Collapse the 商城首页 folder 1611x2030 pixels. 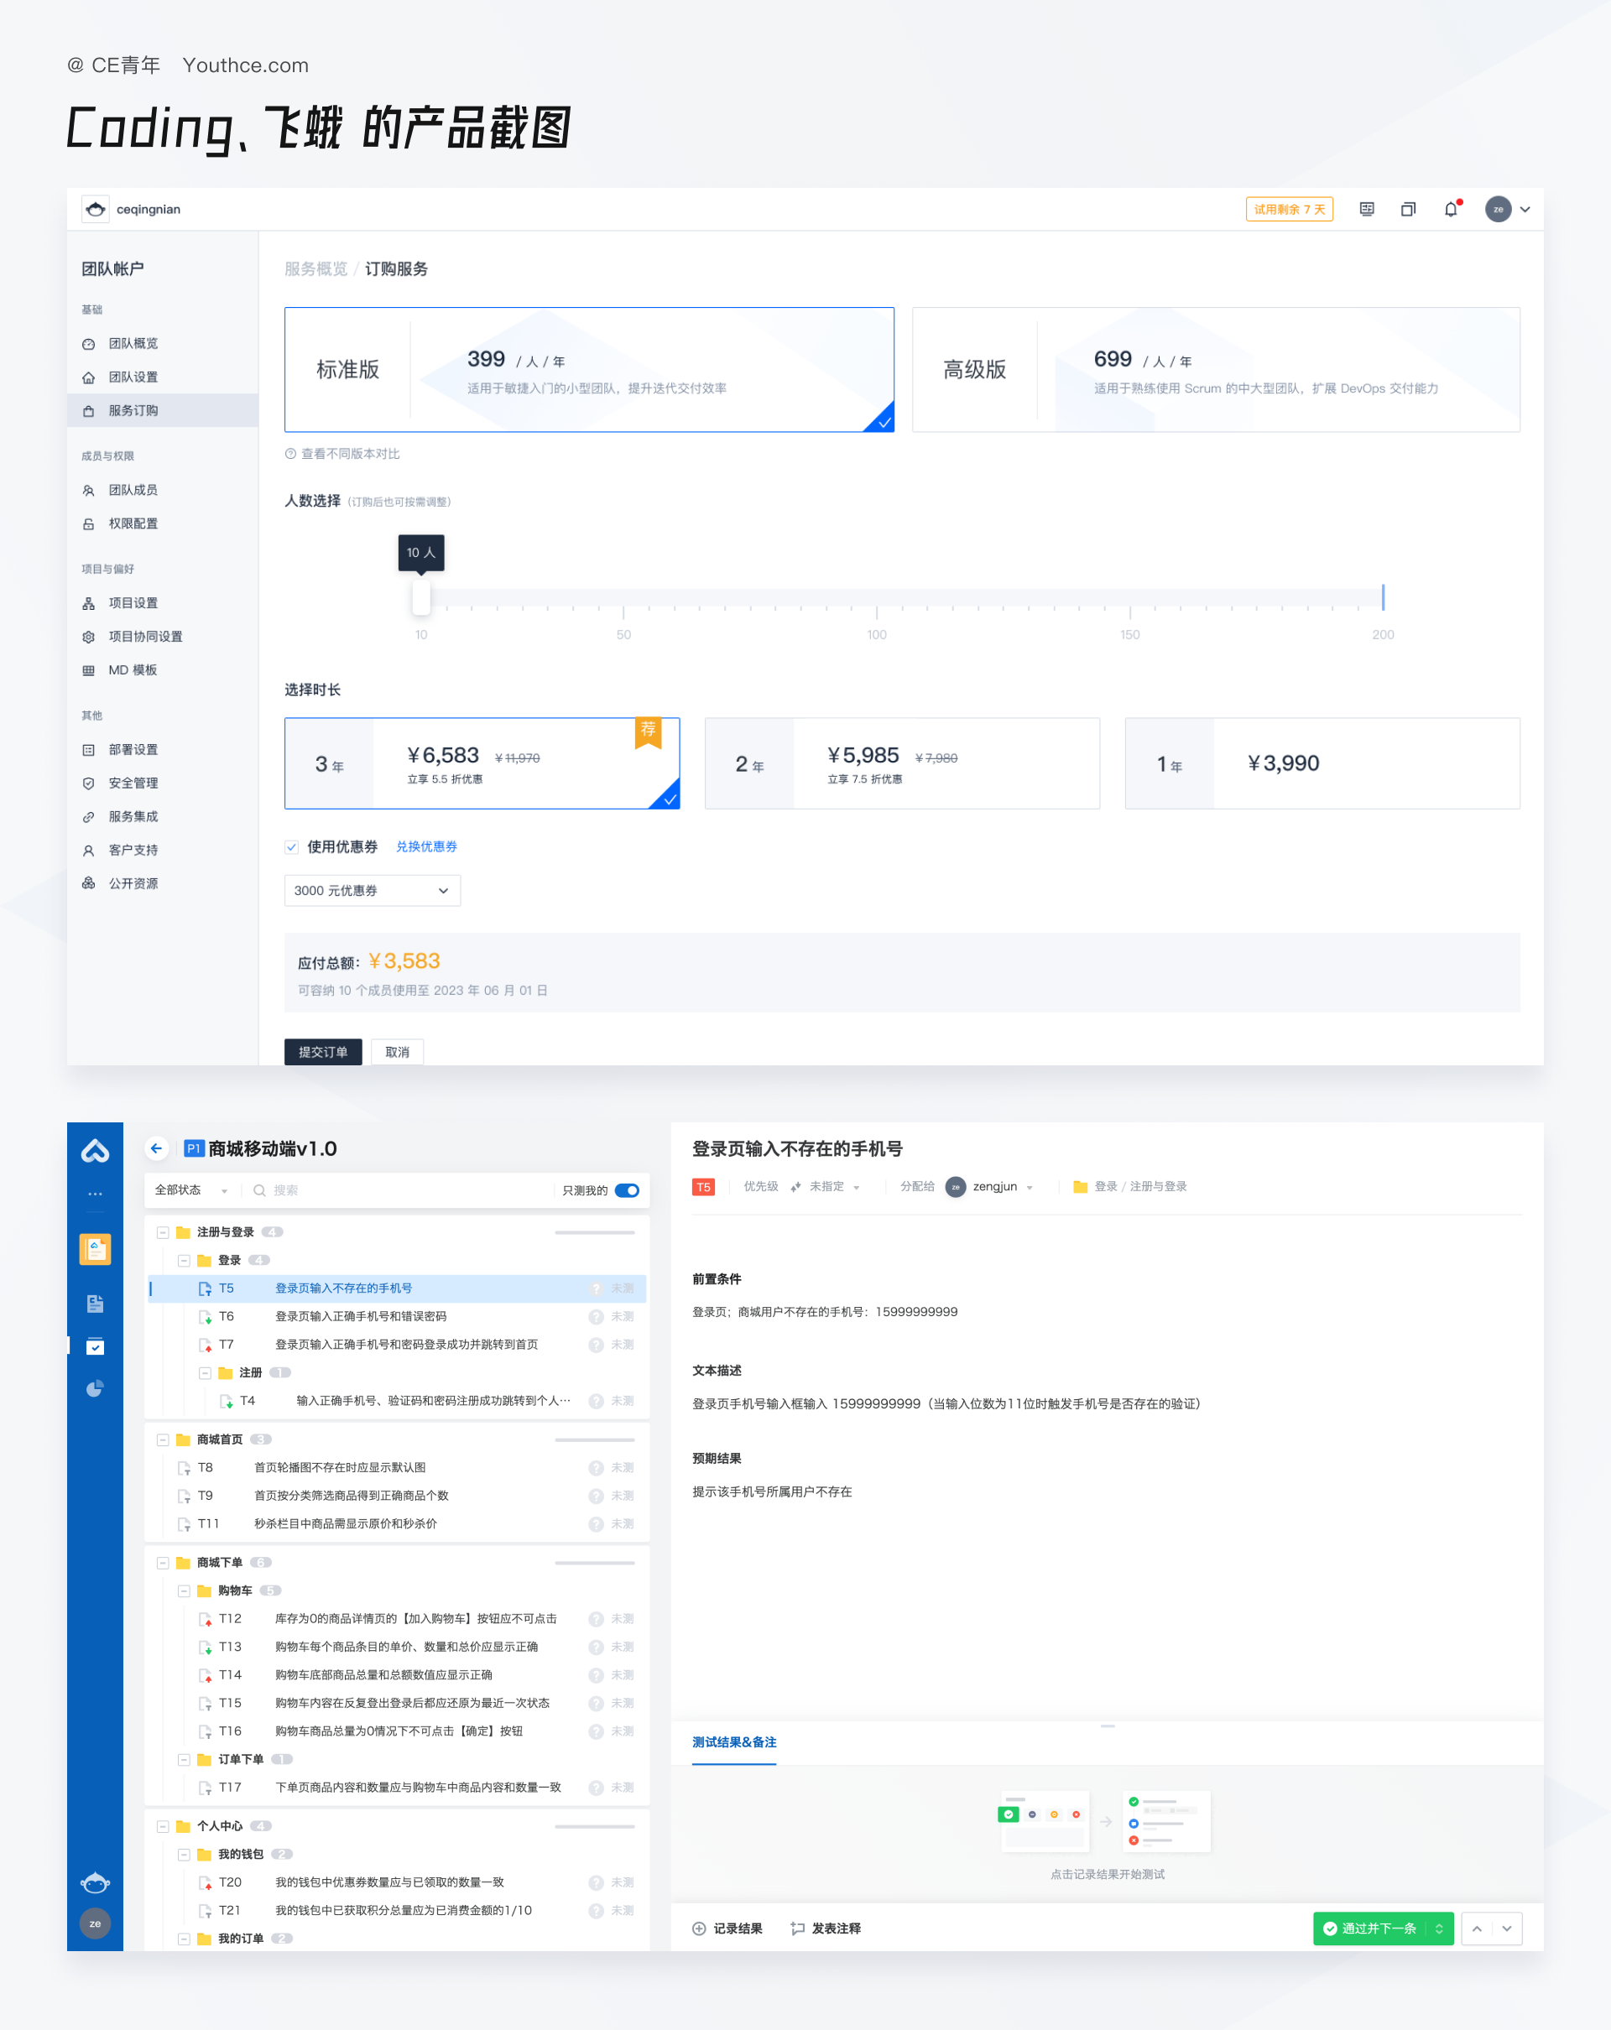coord(163,1439)
